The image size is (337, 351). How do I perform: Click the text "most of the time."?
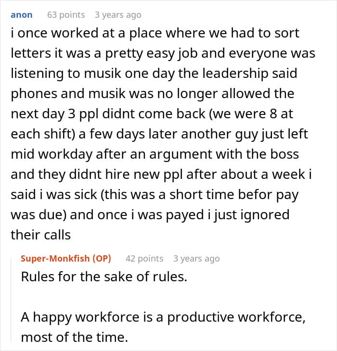pos(75,337)
